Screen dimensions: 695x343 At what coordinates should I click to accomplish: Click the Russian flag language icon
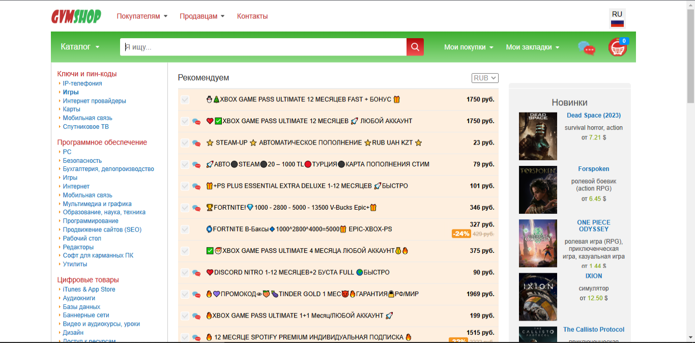[x=617, y=23]
